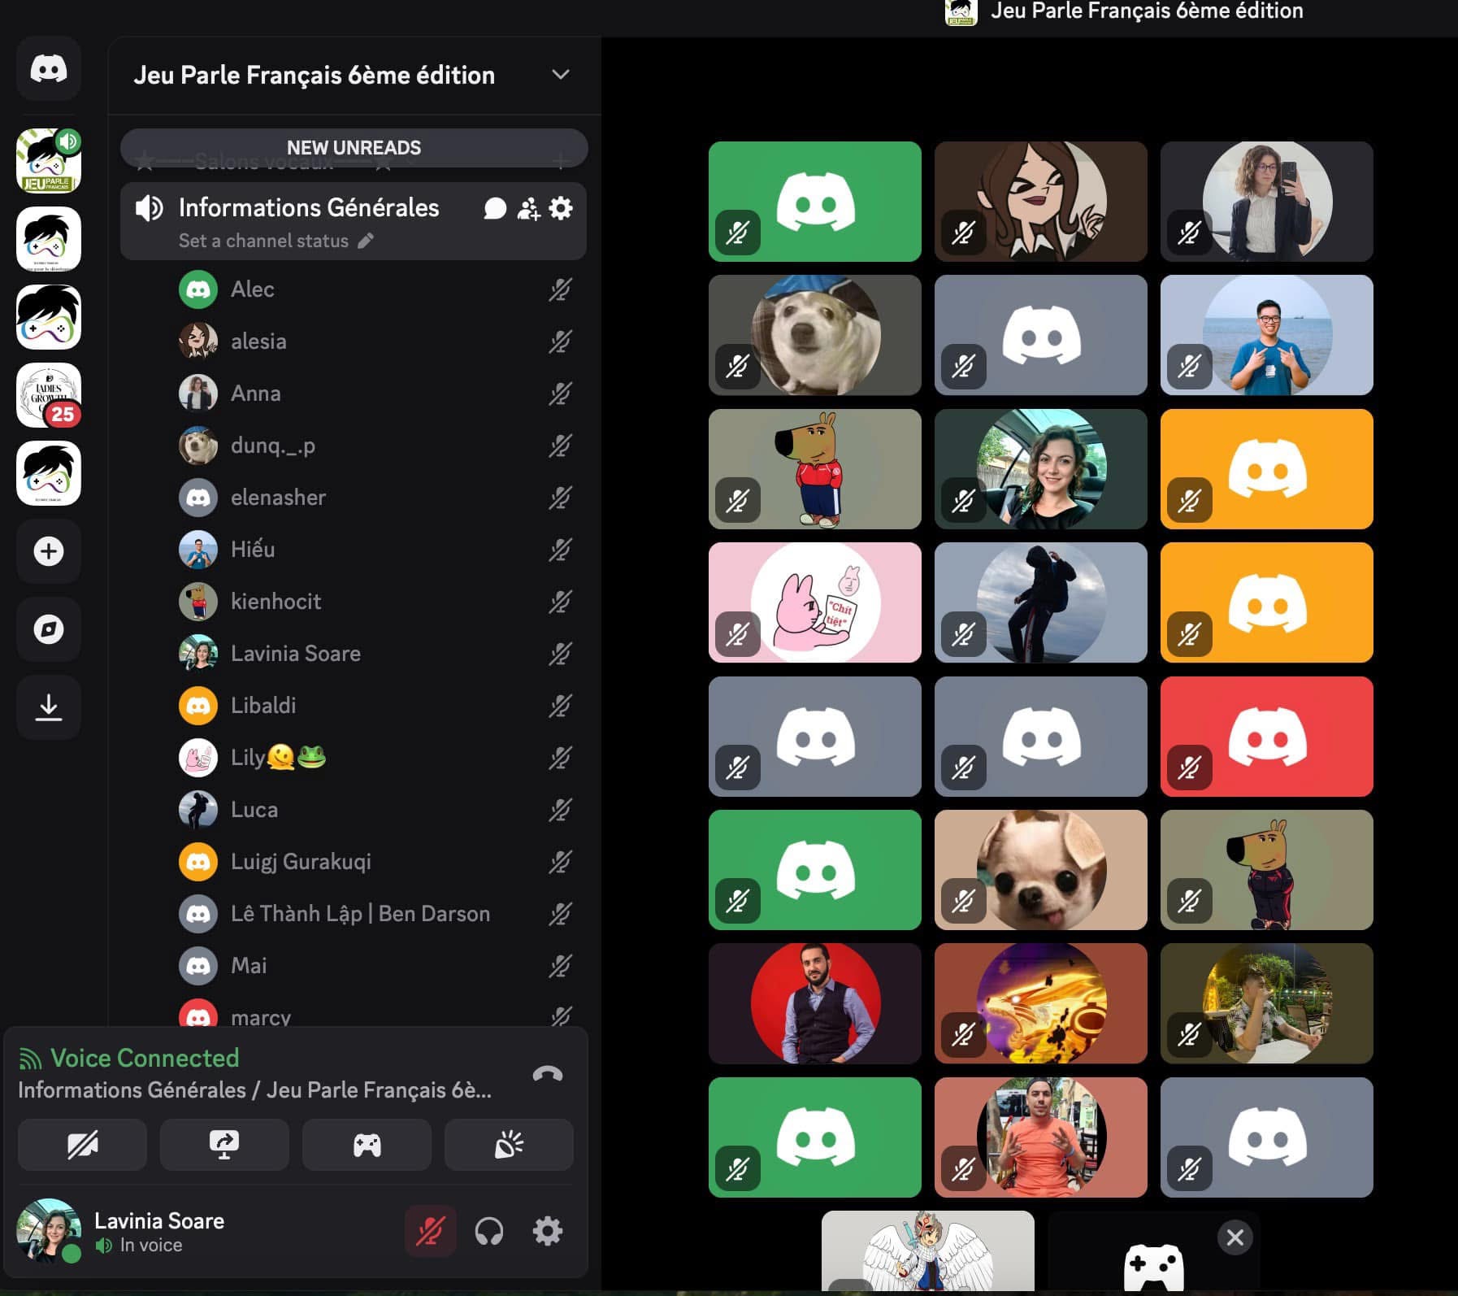The height and width of the screenshot is (1296, 1458).
Task: Add a server with plus icon
Action: (x=49, y=551)
